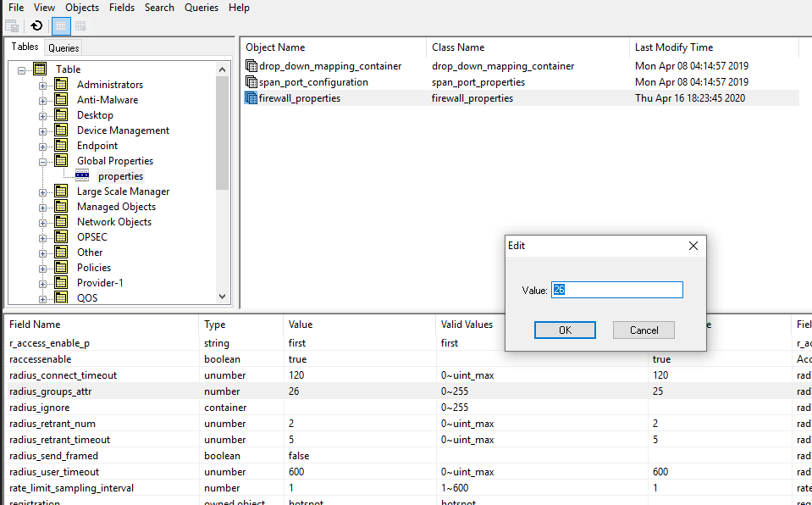The height and width of the screenshot is (505, 812).
Task: Open the Search menu
Action: pyautogui.click(x=159, y=8)
